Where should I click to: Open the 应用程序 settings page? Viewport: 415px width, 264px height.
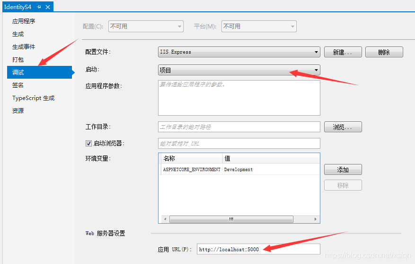point(24,21)
